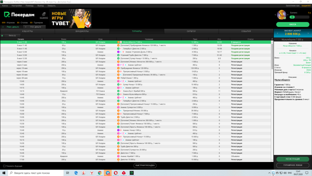Viewport: 312px width, 176px height.
Task: Click the green Касса button
Action: pyautogui.click(x=293, y=24)
